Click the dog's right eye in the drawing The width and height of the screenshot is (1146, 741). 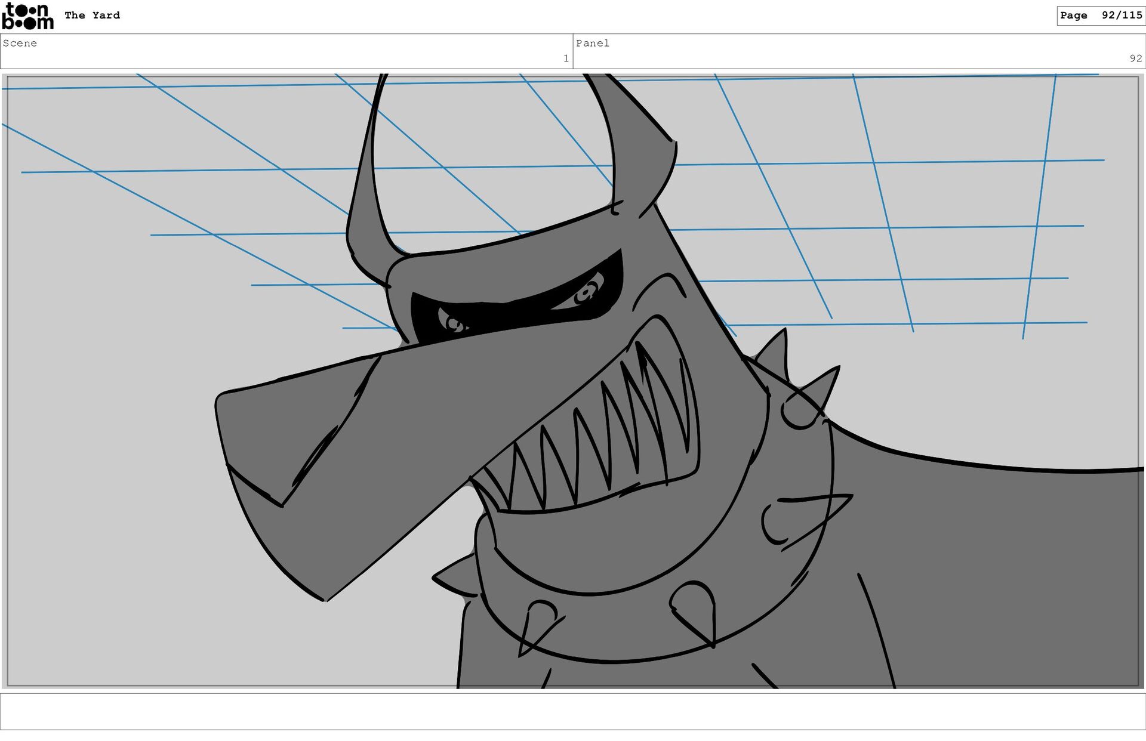[x=586, y=294]
